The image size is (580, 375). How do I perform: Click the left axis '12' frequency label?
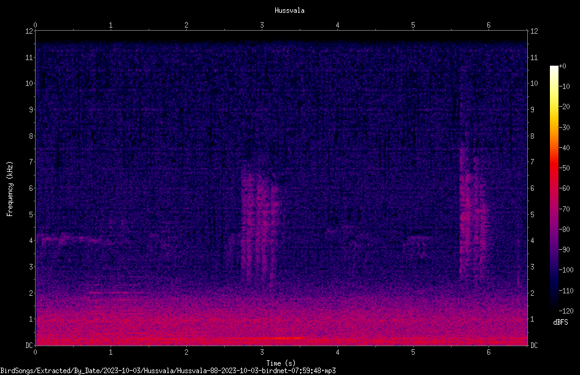tap(29, 31)
